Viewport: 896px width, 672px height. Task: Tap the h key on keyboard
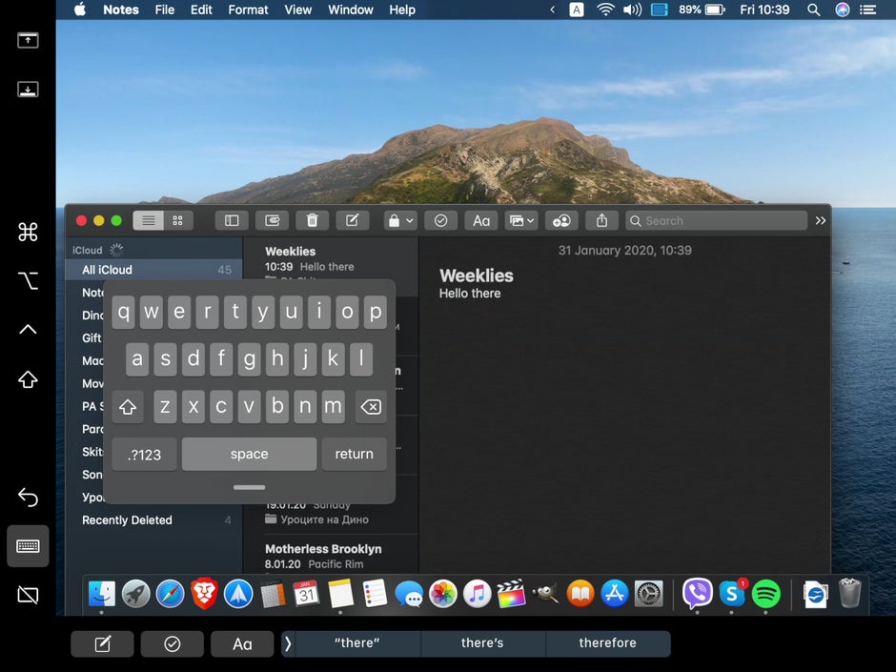tap(277, 359)
